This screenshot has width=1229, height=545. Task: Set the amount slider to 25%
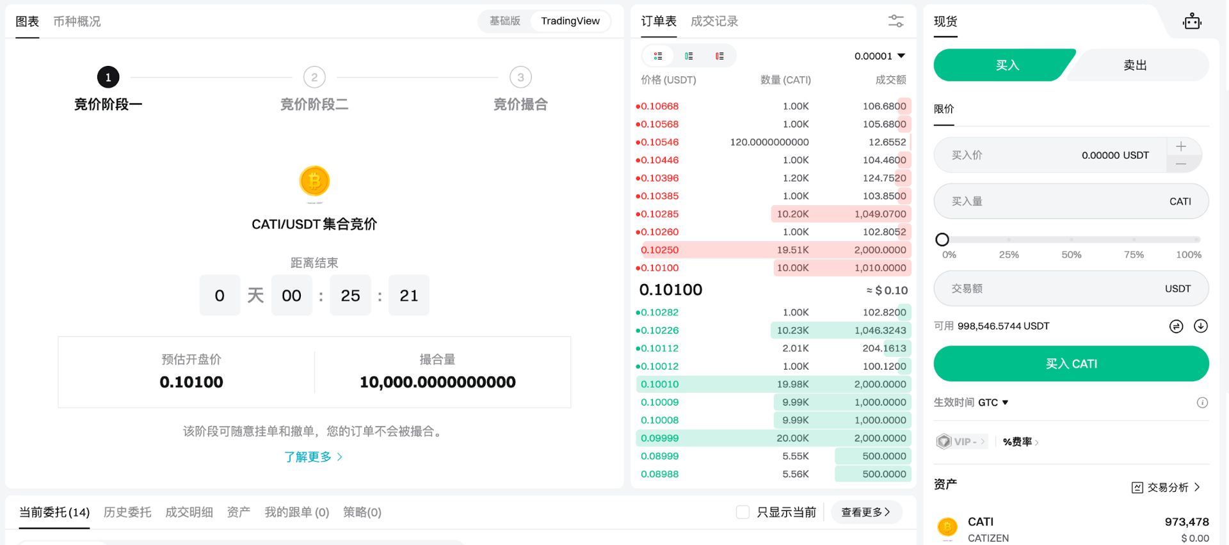1009,240
